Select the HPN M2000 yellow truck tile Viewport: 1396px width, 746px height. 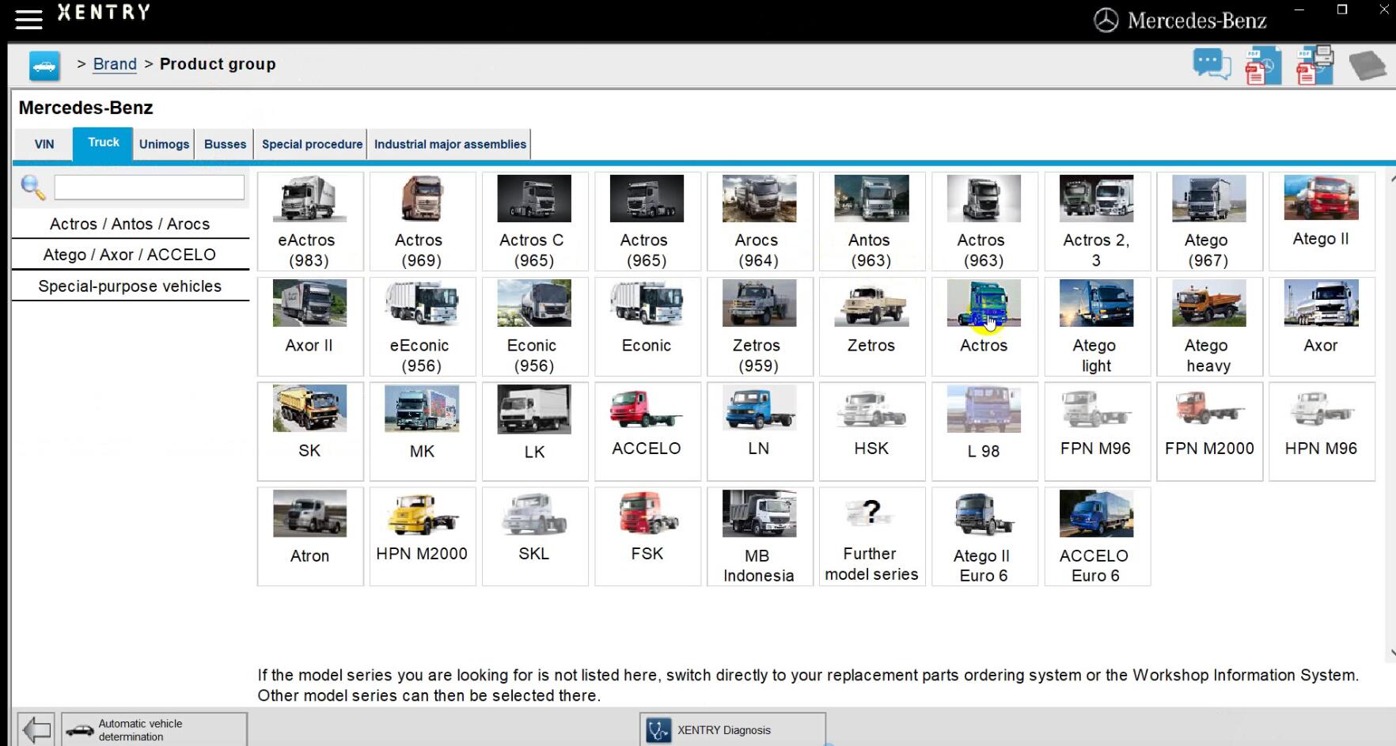(423, 536)
